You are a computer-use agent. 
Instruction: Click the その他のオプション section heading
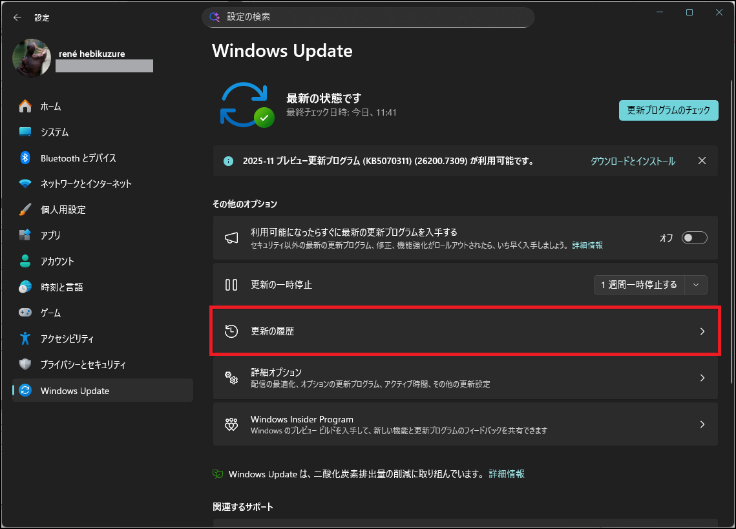click(245, 204)
